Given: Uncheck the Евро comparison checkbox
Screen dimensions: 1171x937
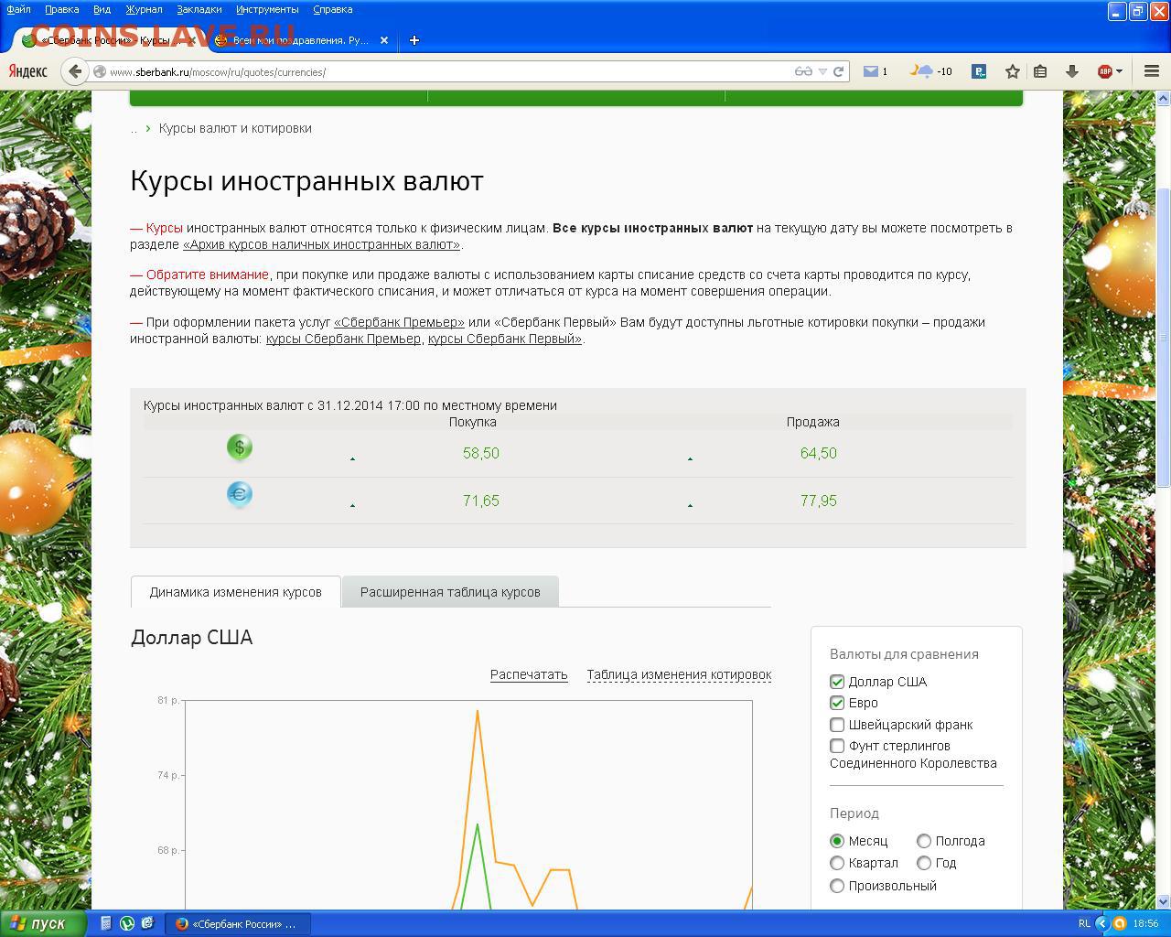Looking at the screenshot, I should coord(837,703).
